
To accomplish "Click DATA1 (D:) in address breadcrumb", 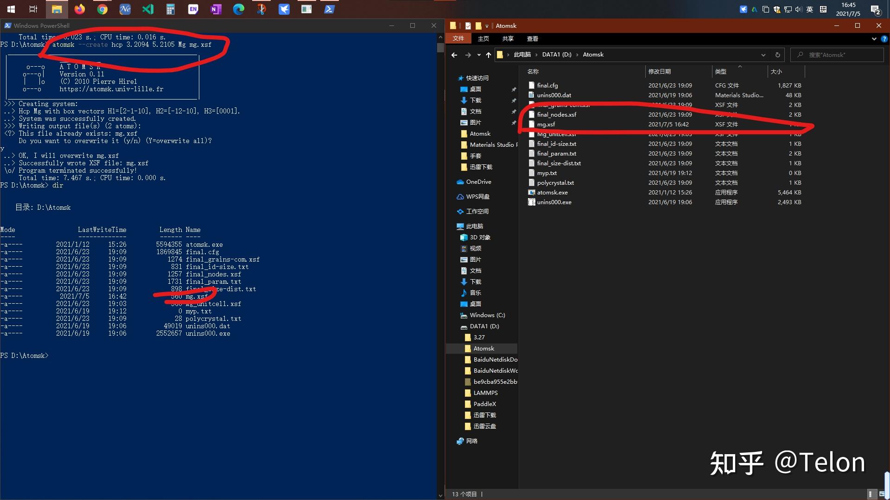I will [556, 55].
